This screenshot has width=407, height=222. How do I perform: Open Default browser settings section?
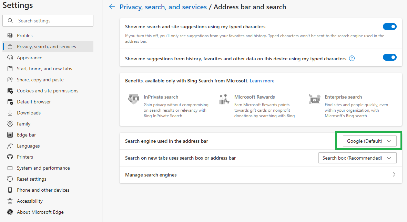pyautogui.click(x=48, y=102)
